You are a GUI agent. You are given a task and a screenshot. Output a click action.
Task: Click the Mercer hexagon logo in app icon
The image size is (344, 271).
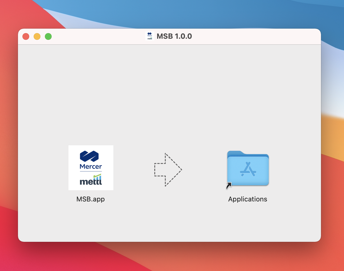pyautogui.click(x=89, y=156)
